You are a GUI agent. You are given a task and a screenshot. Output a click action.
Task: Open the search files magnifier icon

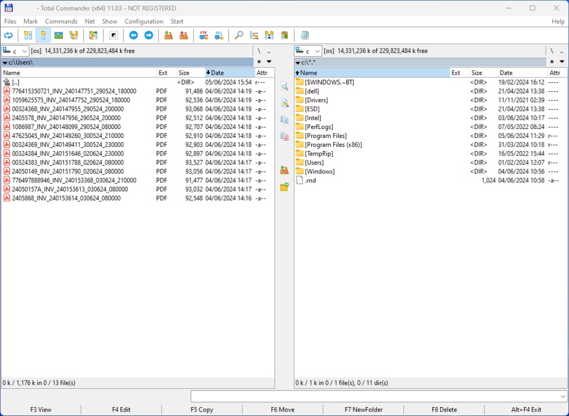click(239, 35)
